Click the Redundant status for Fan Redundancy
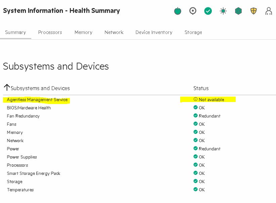The width and height of the screenshot is (276, 203). pyautogui.click(x=209, y=116)
